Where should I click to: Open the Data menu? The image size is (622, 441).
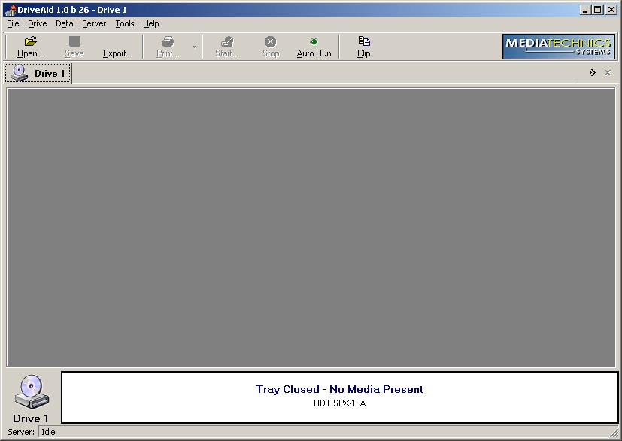(64, 23)
